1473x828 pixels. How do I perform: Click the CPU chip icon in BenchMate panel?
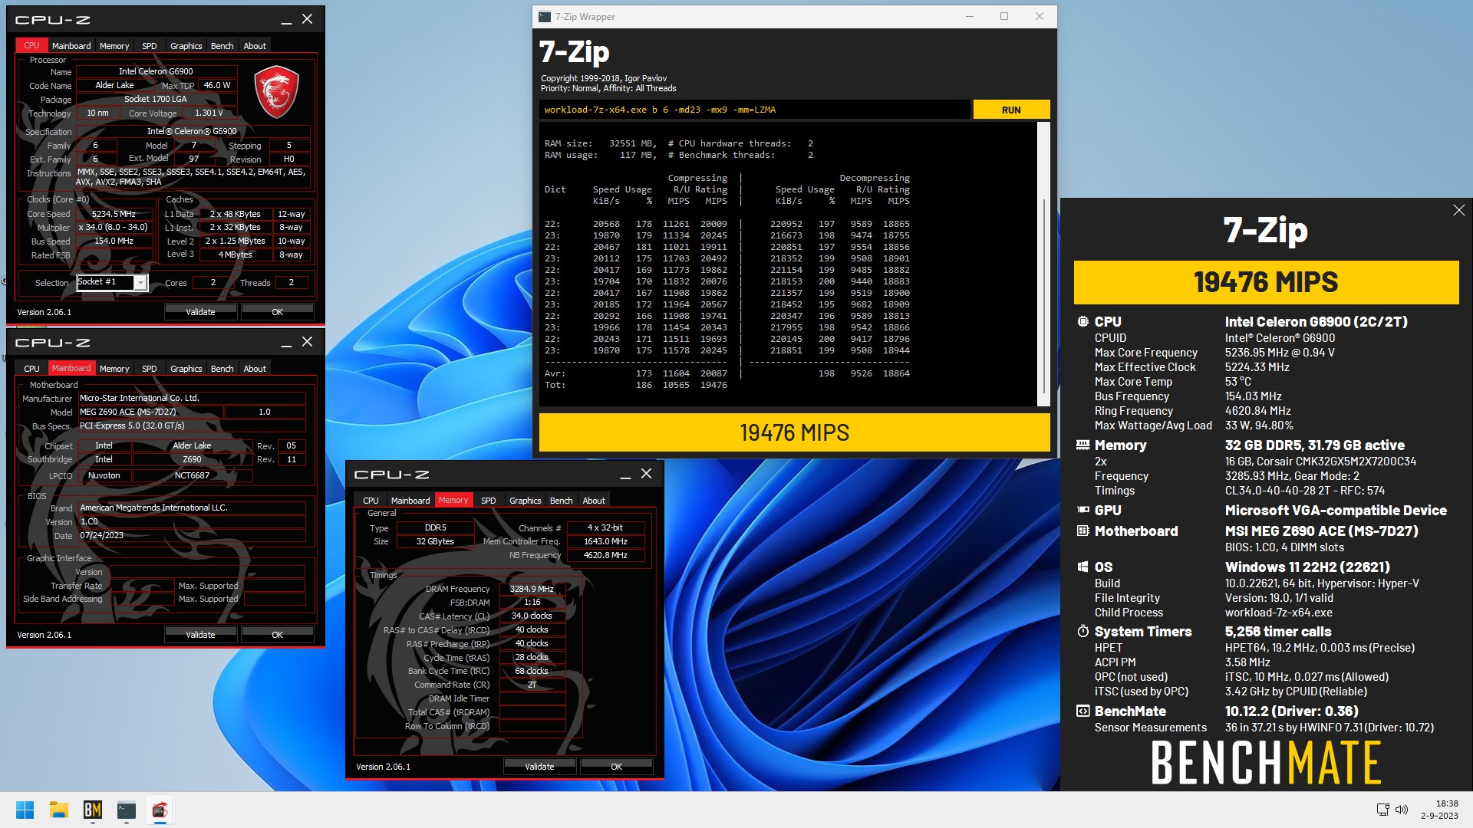coord(1083,322)
